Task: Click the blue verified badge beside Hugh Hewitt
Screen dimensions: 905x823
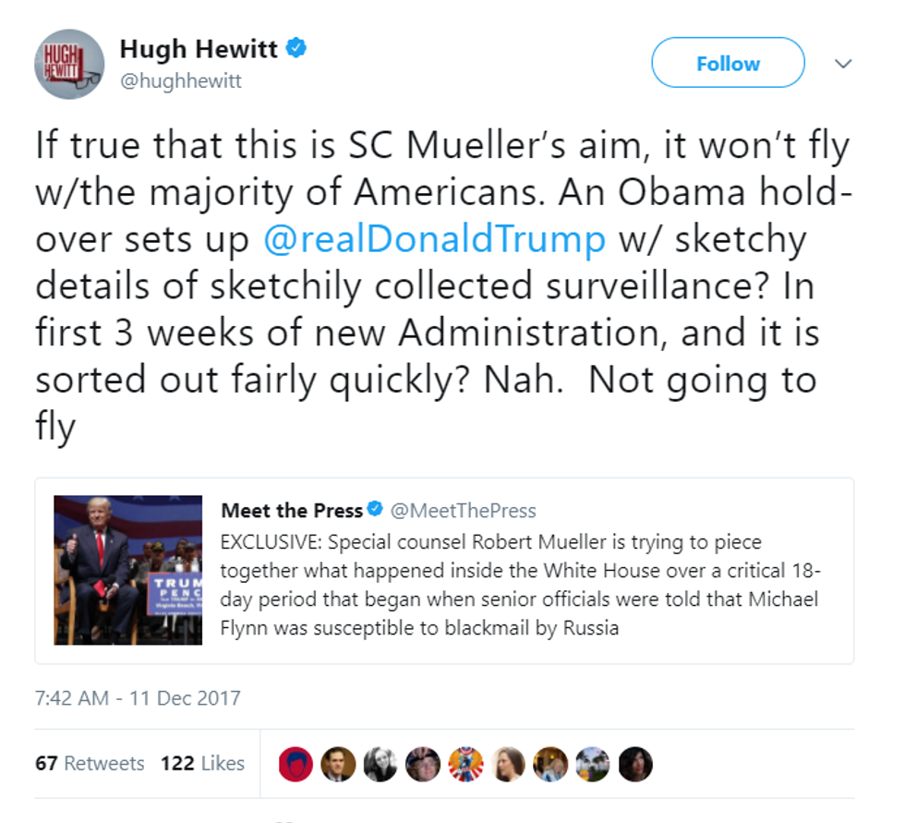Action: click(x=296, y=48)
